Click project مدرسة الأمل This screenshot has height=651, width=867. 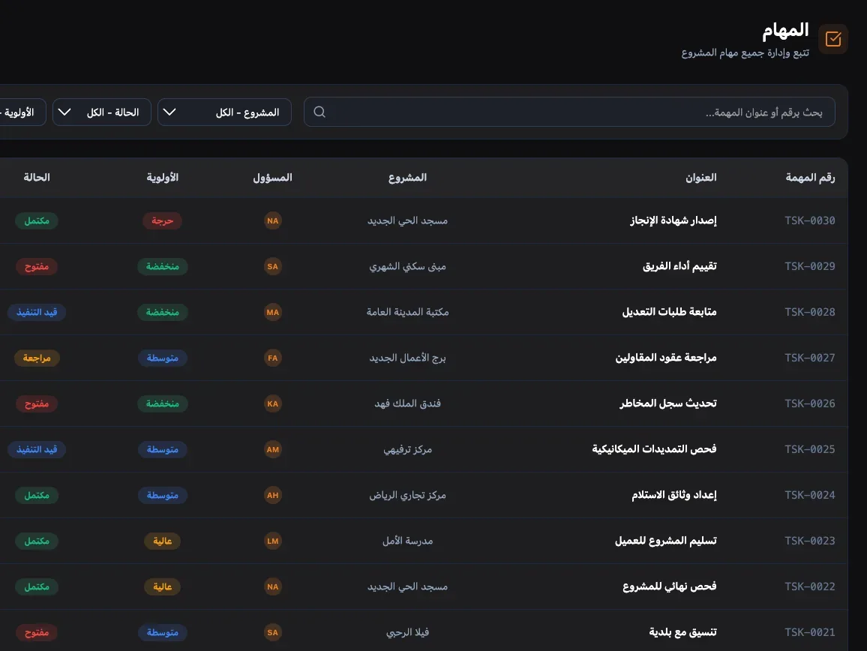click(x=407, y=541)
